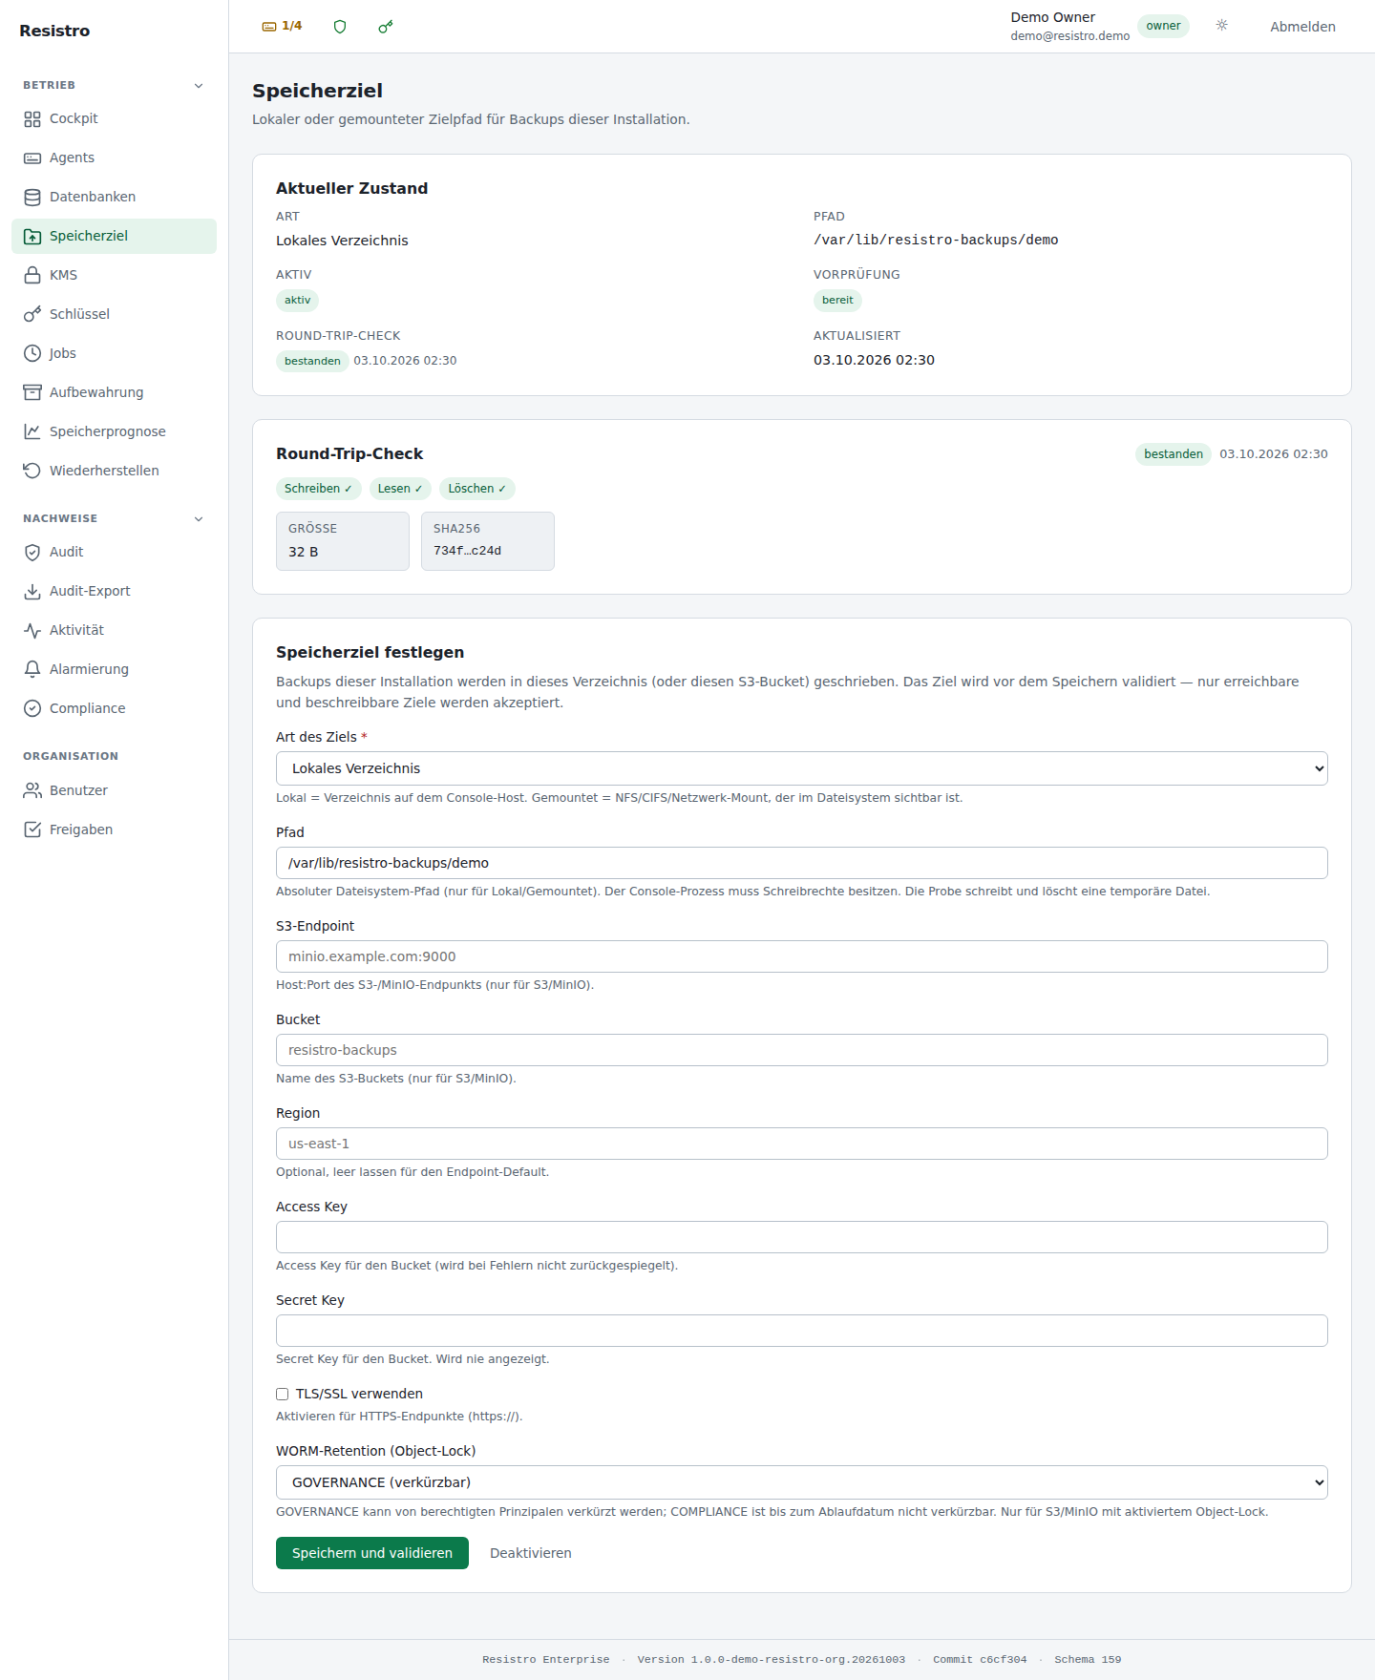Click the Access Key input field

pos(802,1237)
